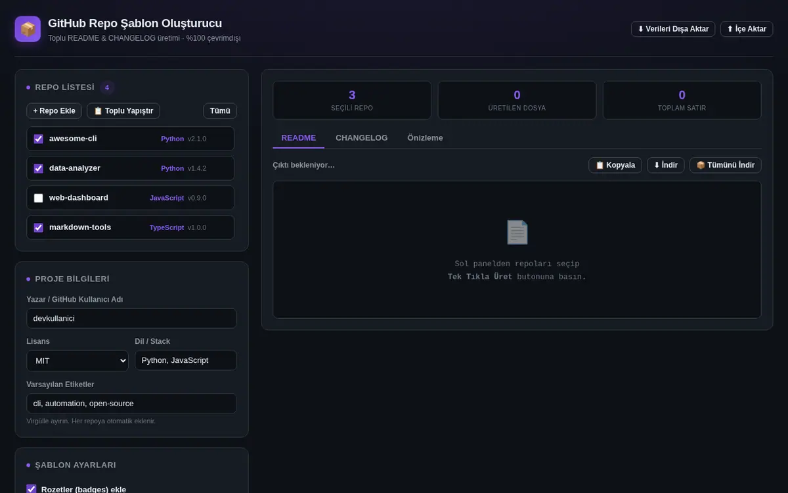The width and height of the screenshot is (788, 493).
Task: Select the awesome-cli repo name
Action: (x=73, y=139)
